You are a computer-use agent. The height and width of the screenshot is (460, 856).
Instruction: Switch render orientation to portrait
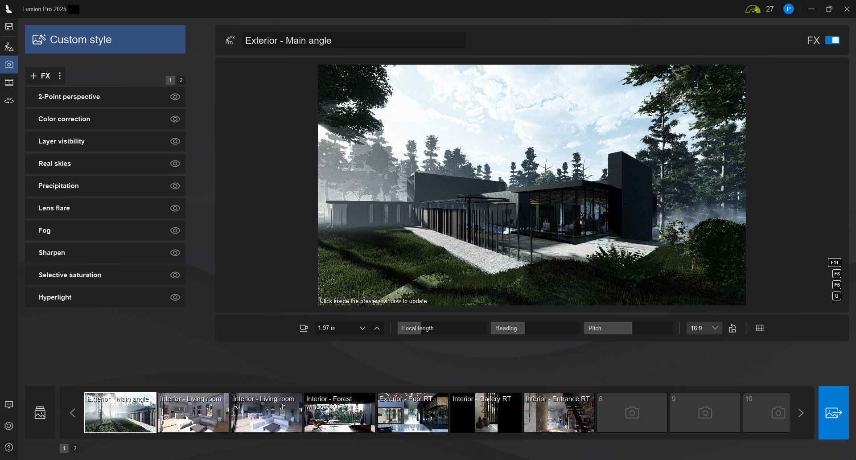click(x=733, y=328)
